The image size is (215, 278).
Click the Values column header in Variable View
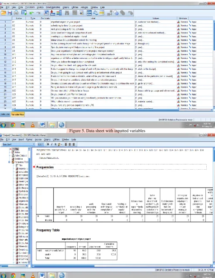(156, 18)
